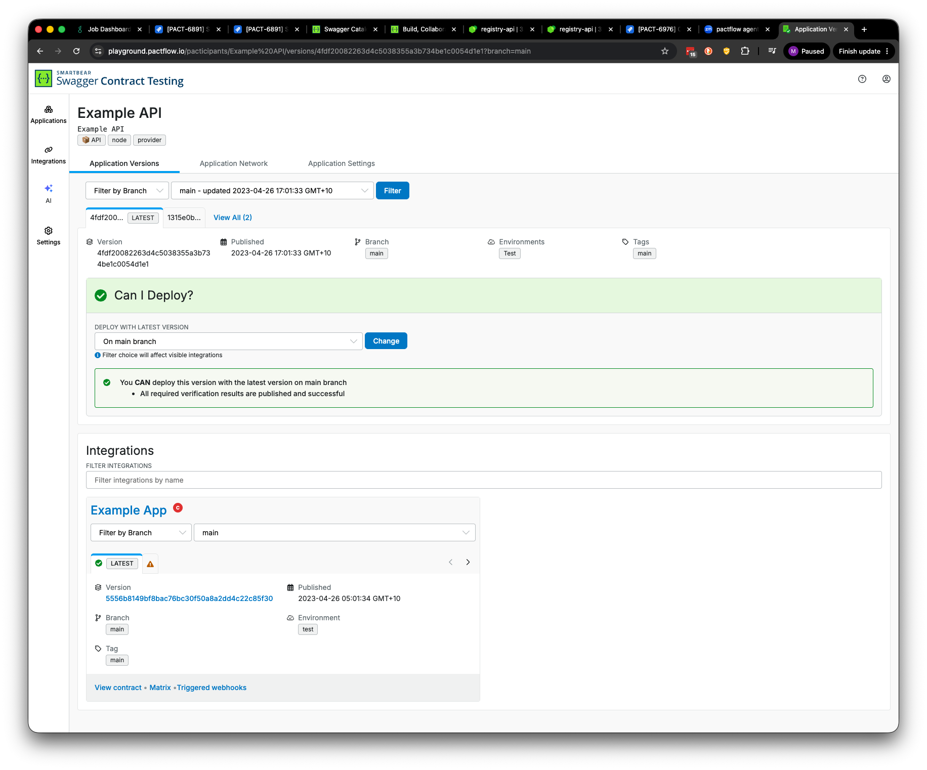Open the Triggered webhooks link
Viewport: 927px width, 770px height.
212,688
